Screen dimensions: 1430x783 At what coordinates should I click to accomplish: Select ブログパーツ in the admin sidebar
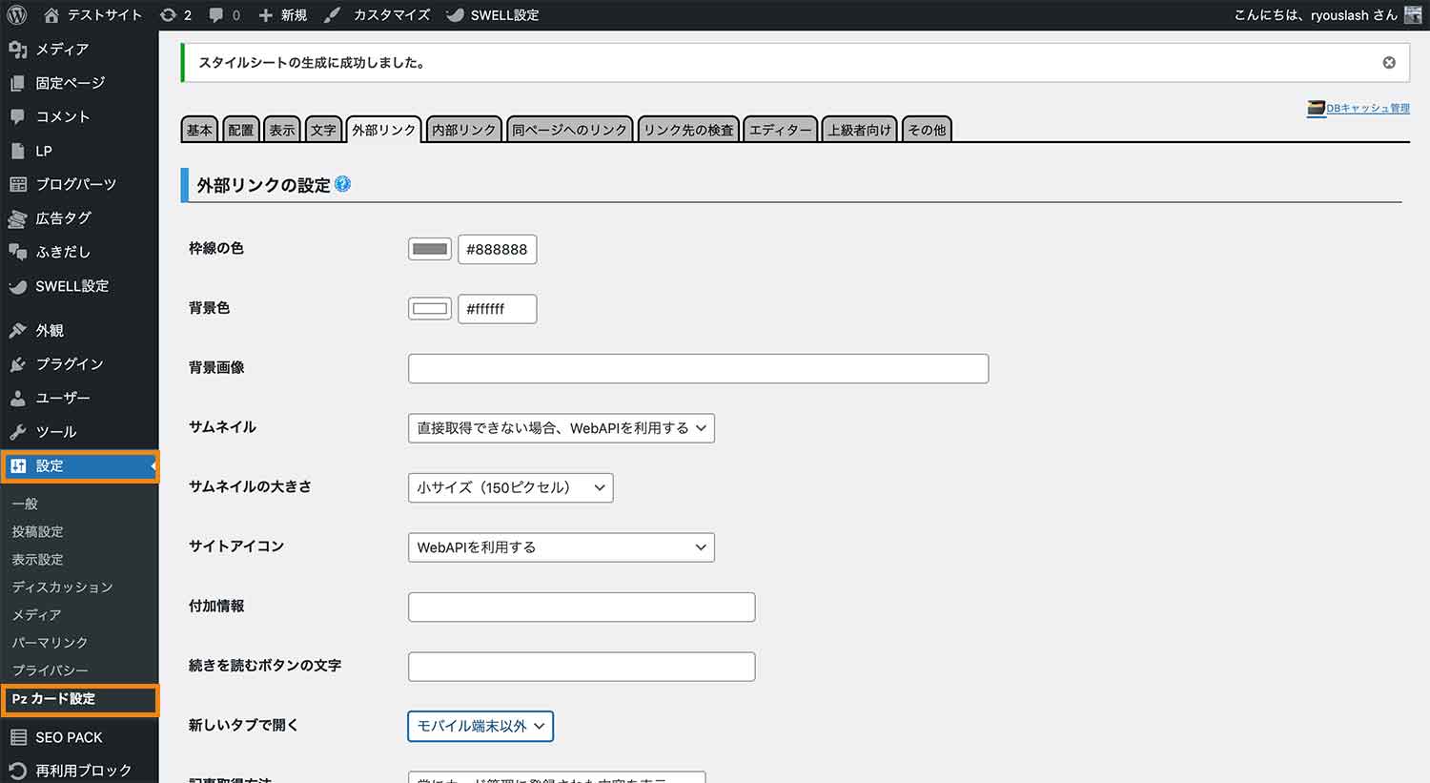click(67, 184)
